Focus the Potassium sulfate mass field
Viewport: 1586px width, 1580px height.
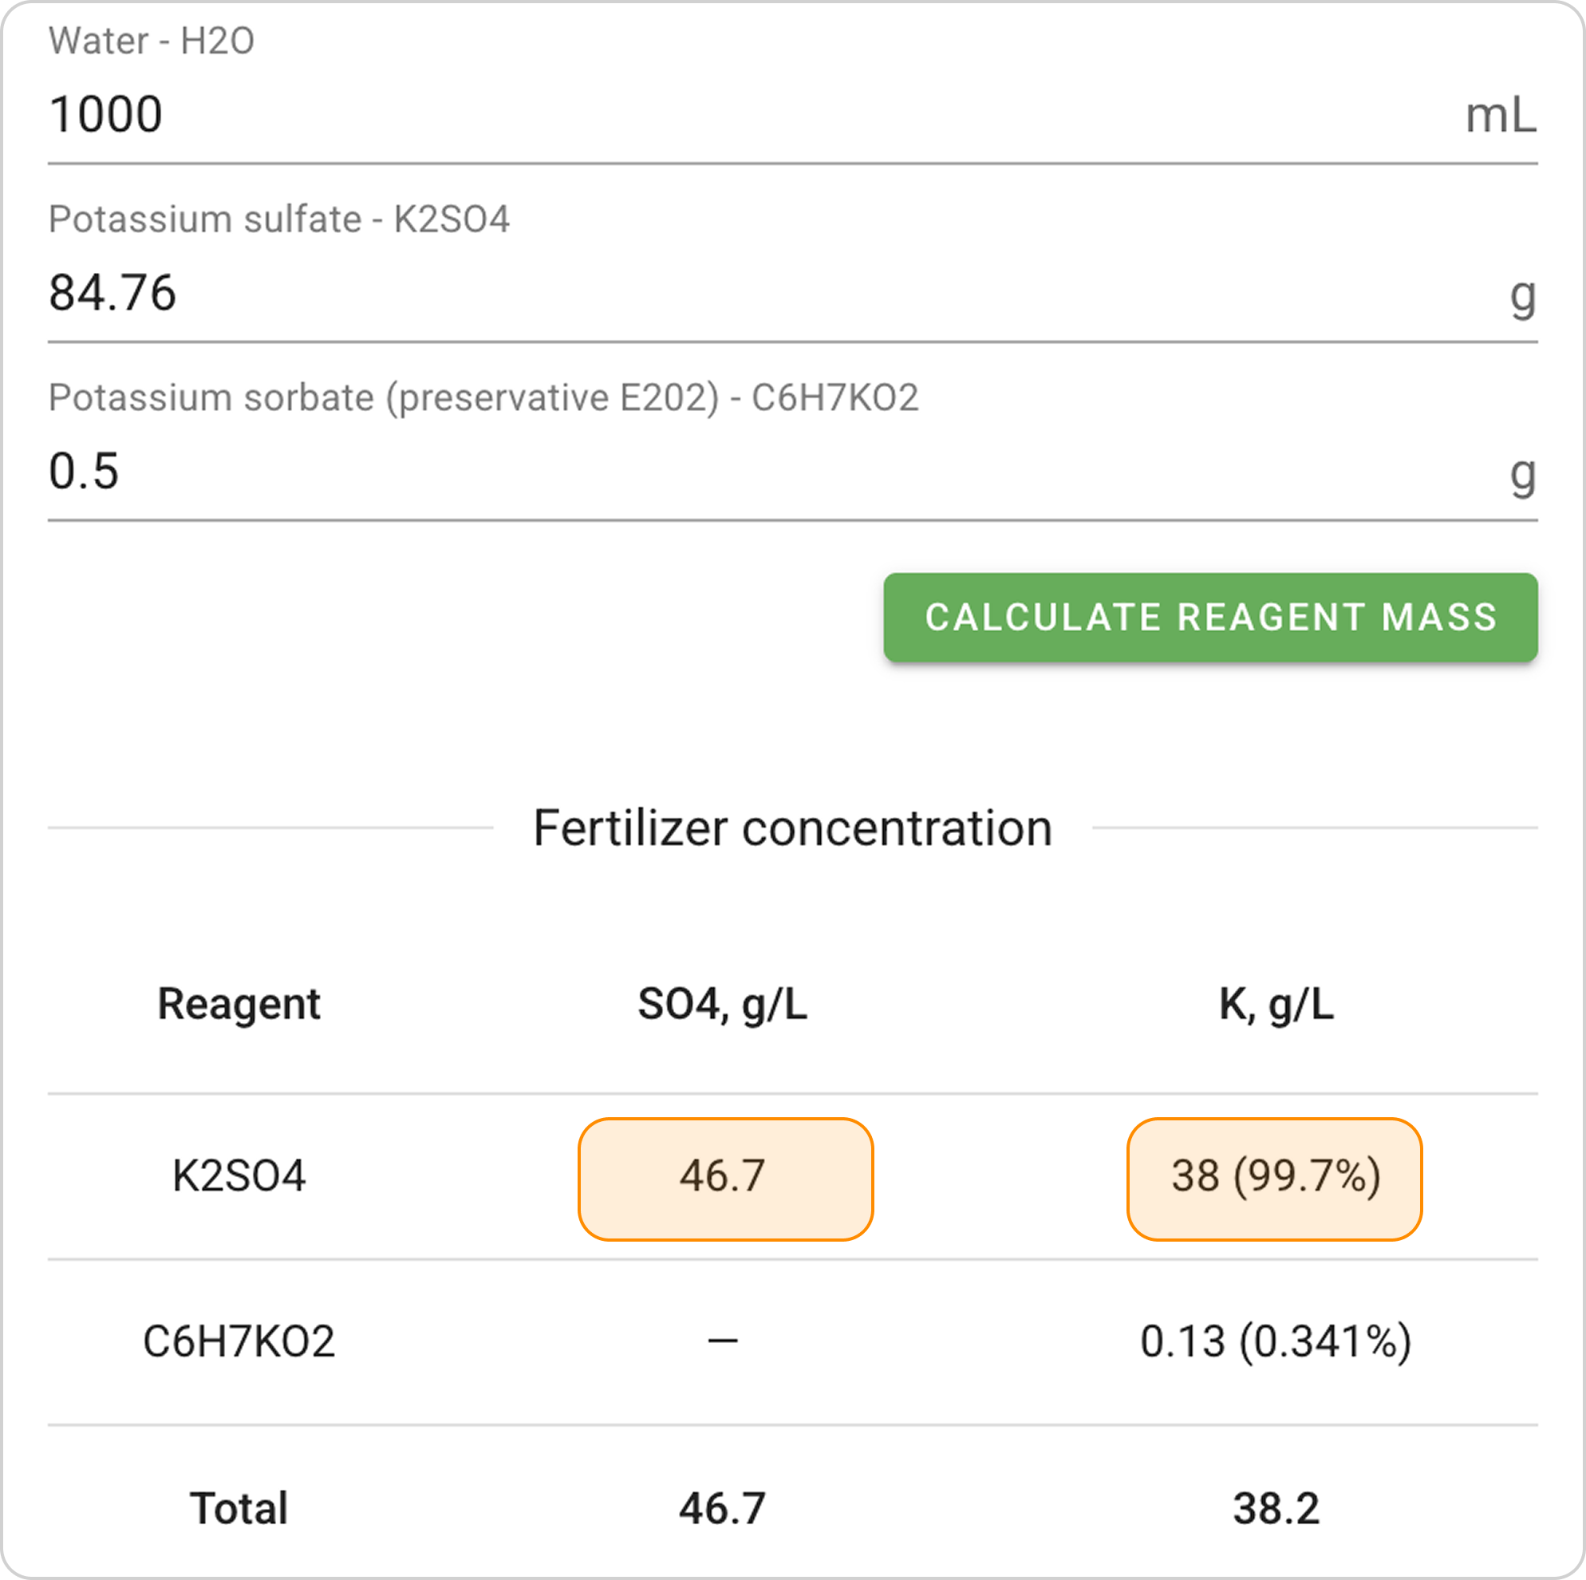click(x=739, y=293)
